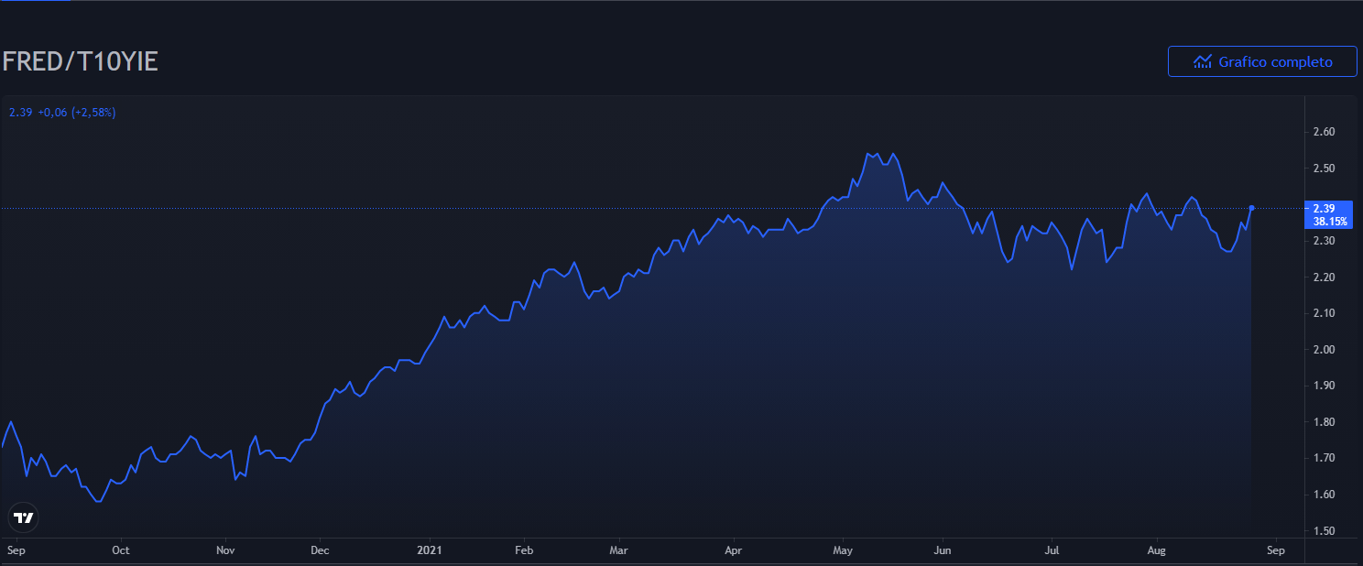Select the 2.00 value on price axis
This screenshot has height=566, width=1363.
coord(1324,349)
